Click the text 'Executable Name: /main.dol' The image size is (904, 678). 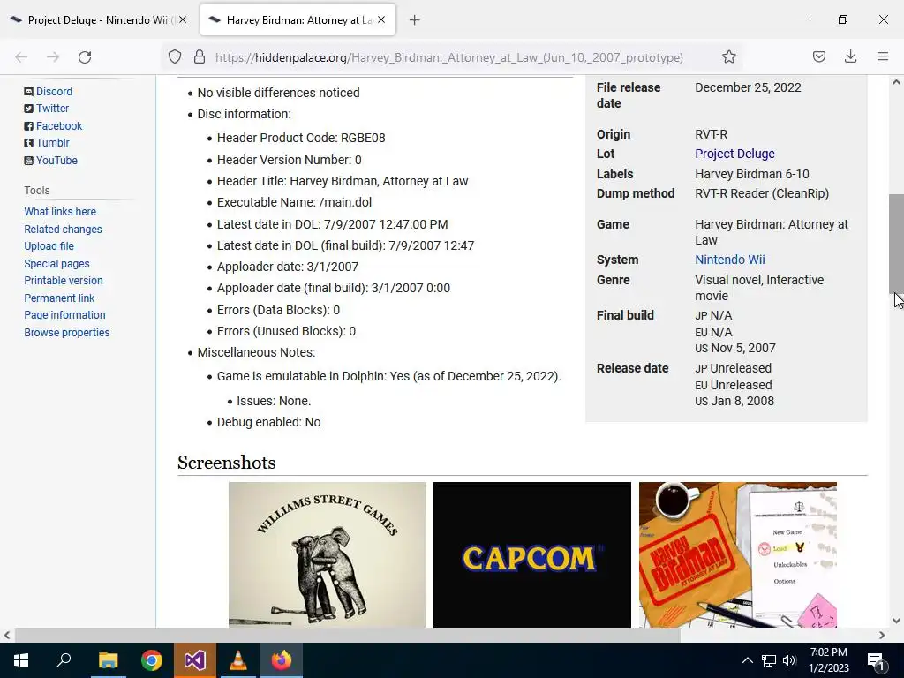pos(294,202)
